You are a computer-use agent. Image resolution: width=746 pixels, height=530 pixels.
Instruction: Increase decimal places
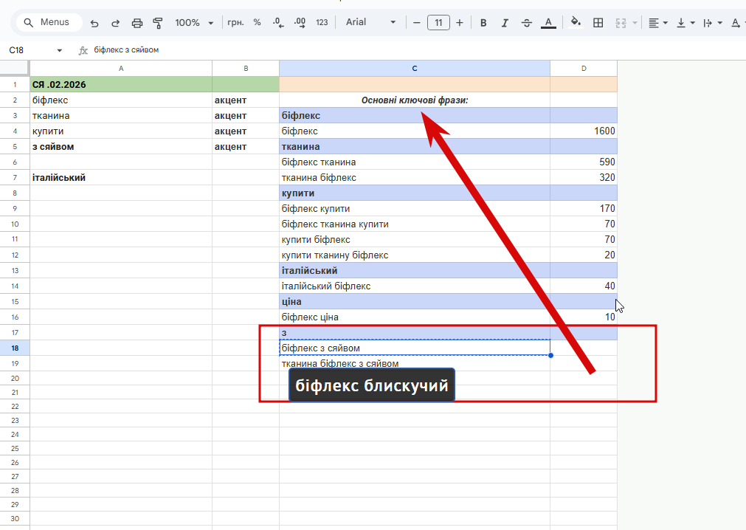click(300, 22)
